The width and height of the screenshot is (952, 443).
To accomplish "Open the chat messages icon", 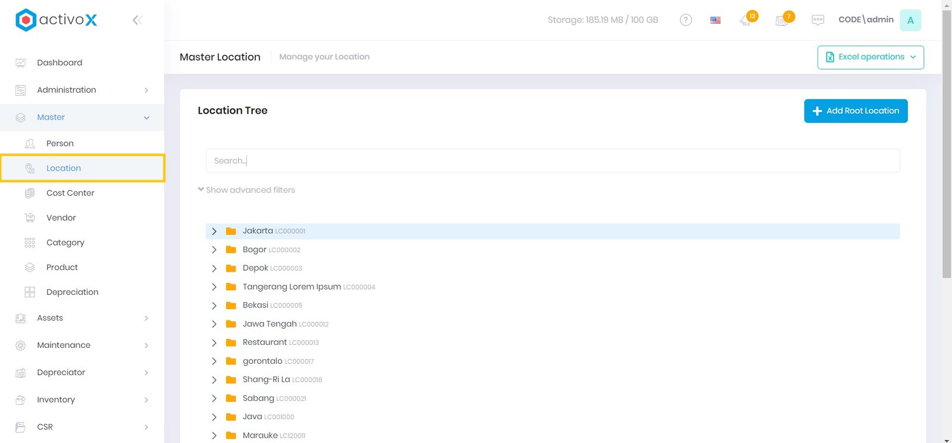I will coord(818,20).
